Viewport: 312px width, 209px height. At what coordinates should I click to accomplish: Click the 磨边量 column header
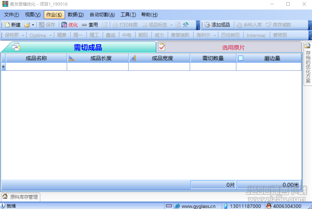coord(269,58)
